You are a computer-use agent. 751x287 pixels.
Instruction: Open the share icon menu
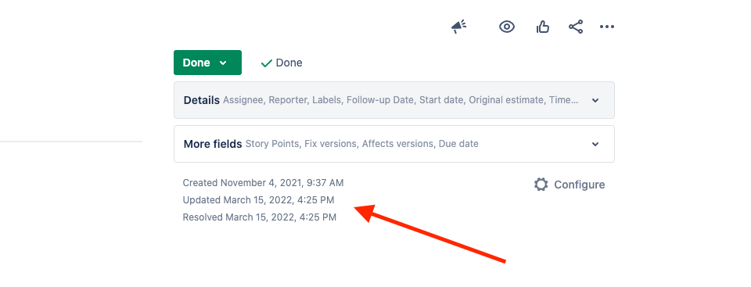pos(576,27)
